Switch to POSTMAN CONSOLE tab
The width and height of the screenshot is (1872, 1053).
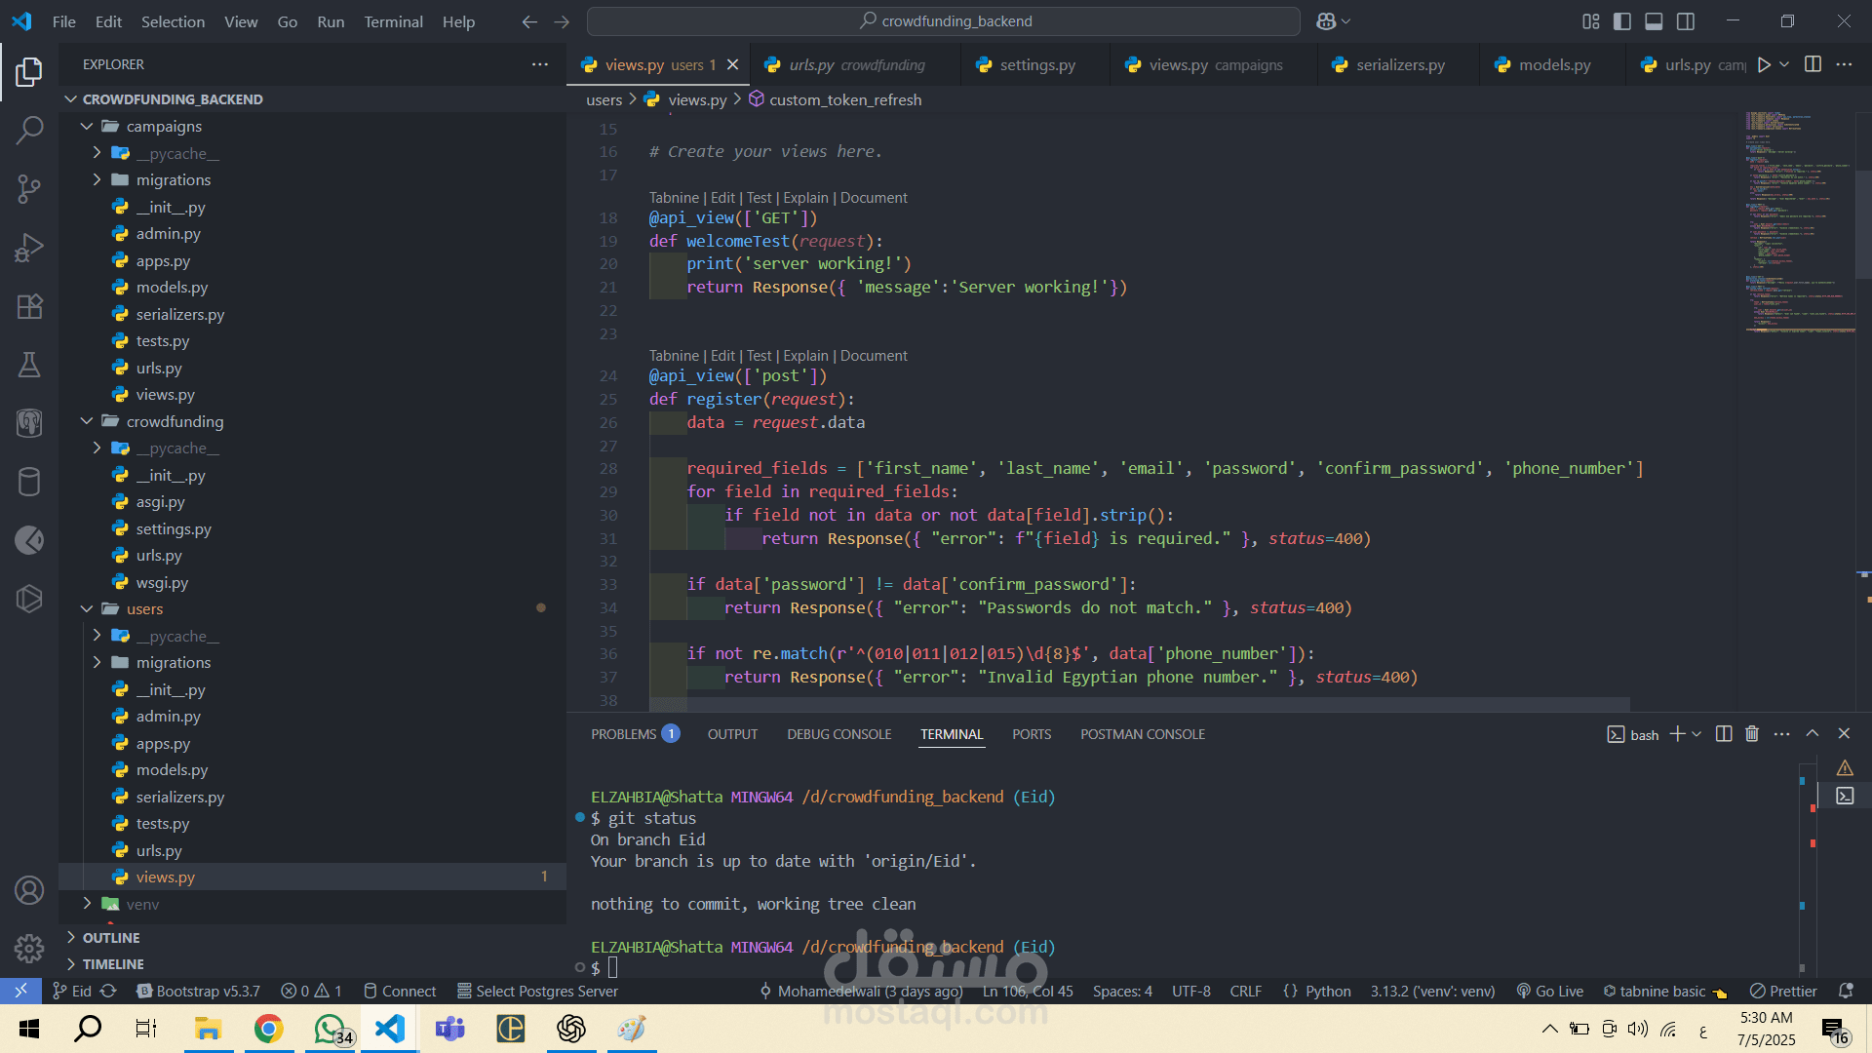coord(1143,734)
